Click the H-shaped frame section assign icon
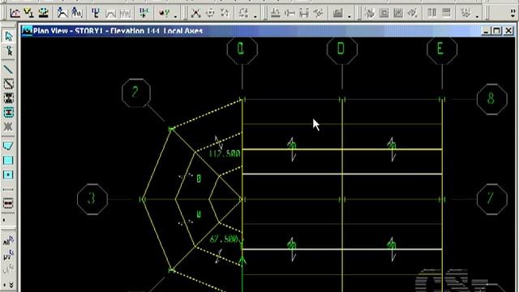This screenshot has height=292, width=519. click(304, 13)
